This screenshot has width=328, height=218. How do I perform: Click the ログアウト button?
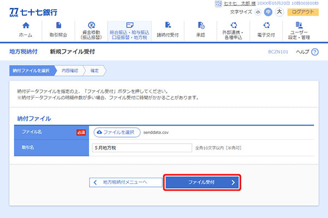(x=303, y=12)
